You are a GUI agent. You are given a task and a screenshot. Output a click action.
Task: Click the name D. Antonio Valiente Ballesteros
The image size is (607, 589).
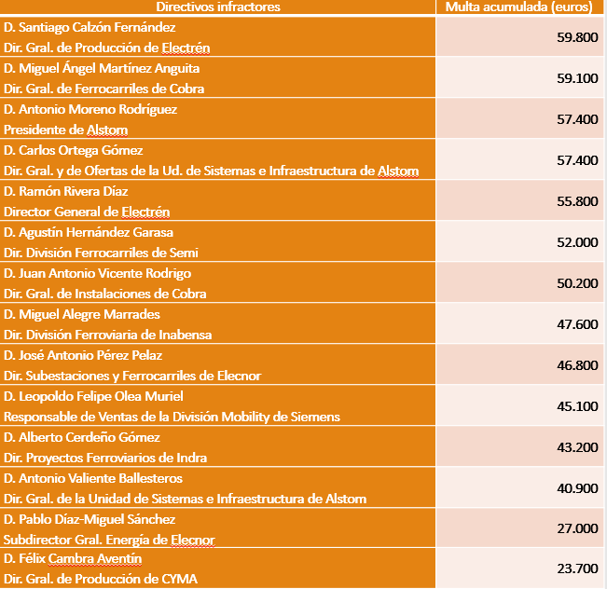coord(93,479)
